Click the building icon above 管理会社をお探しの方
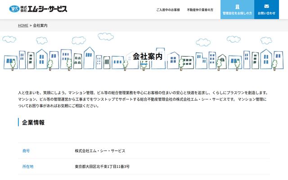Screen dimensions: 288x180 [237, 7]
